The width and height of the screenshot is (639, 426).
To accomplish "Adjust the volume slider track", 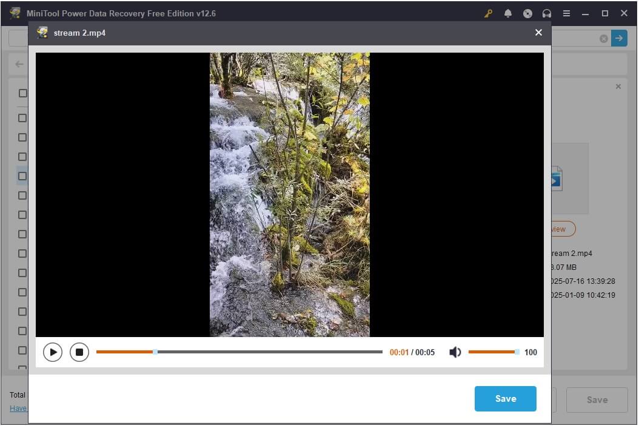I will [x=492, y=352].
